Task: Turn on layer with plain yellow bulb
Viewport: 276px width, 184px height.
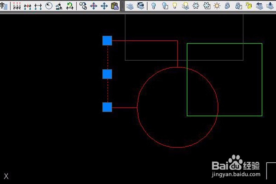Action: pos(175,6)
